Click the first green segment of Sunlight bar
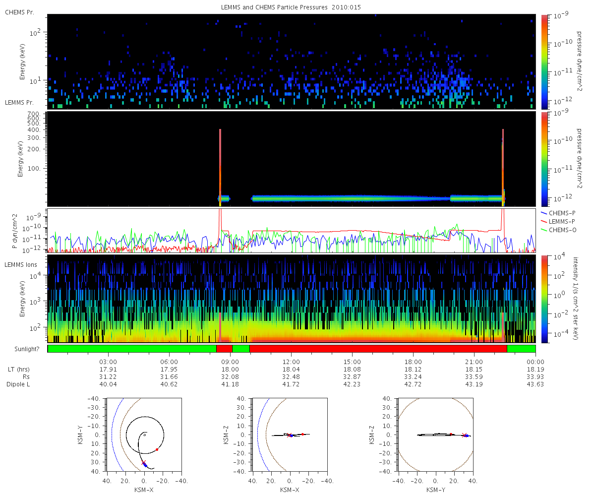595x496 pixels. click(x=132, y=349)
